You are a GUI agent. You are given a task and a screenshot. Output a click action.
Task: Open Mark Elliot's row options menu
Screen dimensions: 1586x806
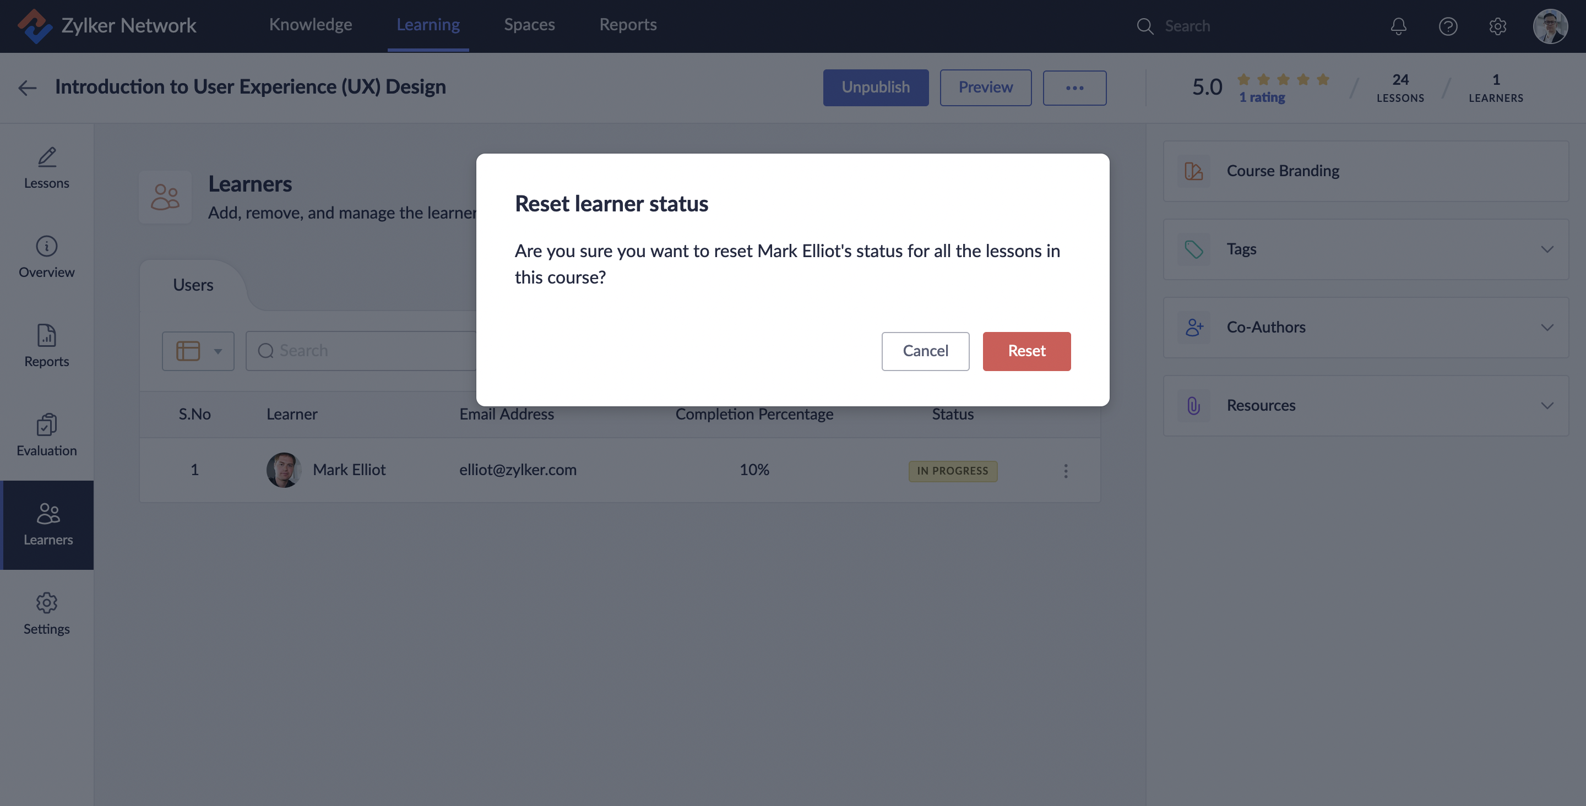click(1066, 470)
